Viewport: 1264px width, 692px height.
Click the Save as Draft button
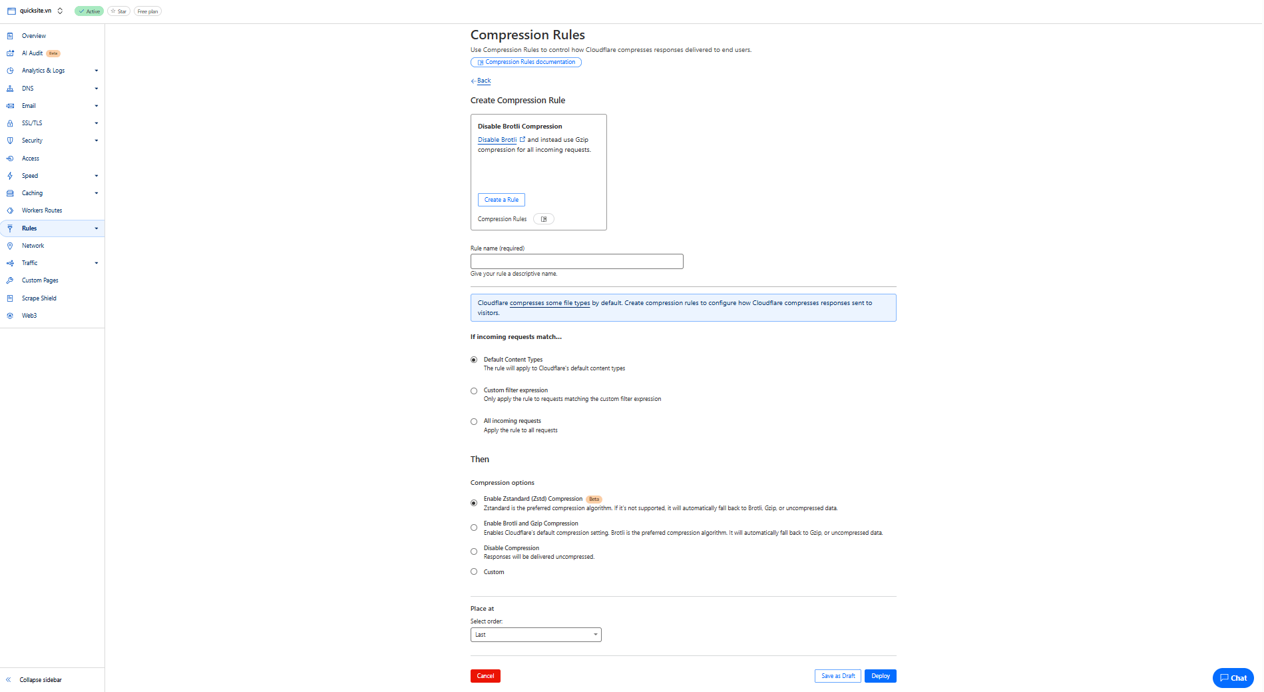(837, 676)
